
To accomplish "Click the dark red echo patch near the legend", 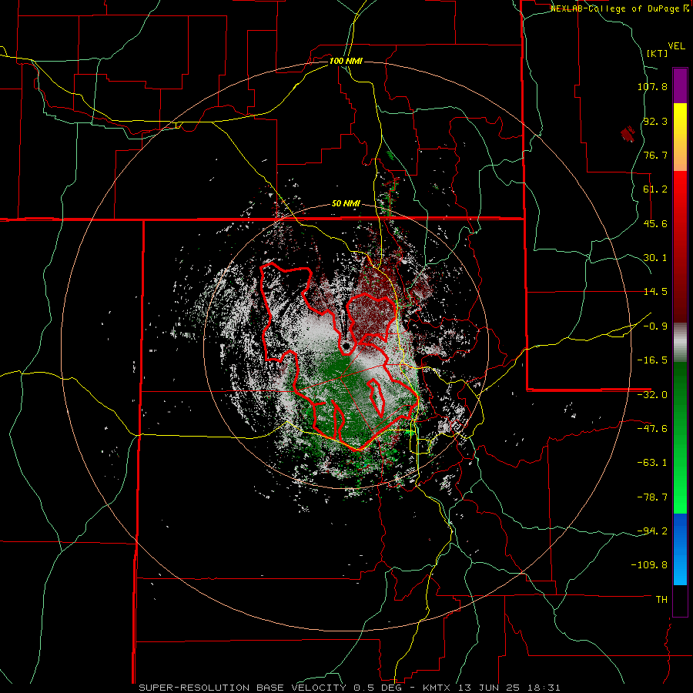I will (x=628, y=134).
